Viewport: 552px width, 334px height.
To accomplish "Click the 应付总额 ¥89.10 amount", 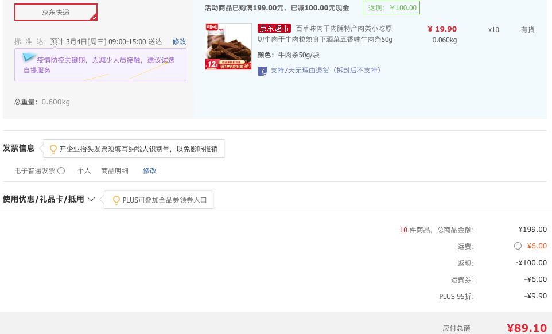I will (x=527, y=328).
